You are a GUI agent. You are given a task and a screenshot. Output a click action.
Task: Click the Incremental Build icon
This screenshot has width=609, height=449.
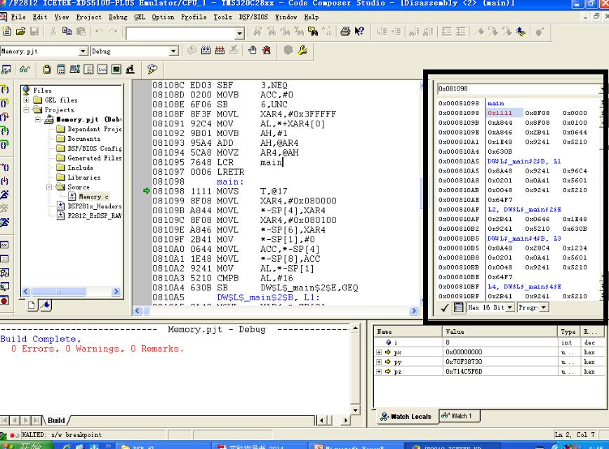(206, 51)
